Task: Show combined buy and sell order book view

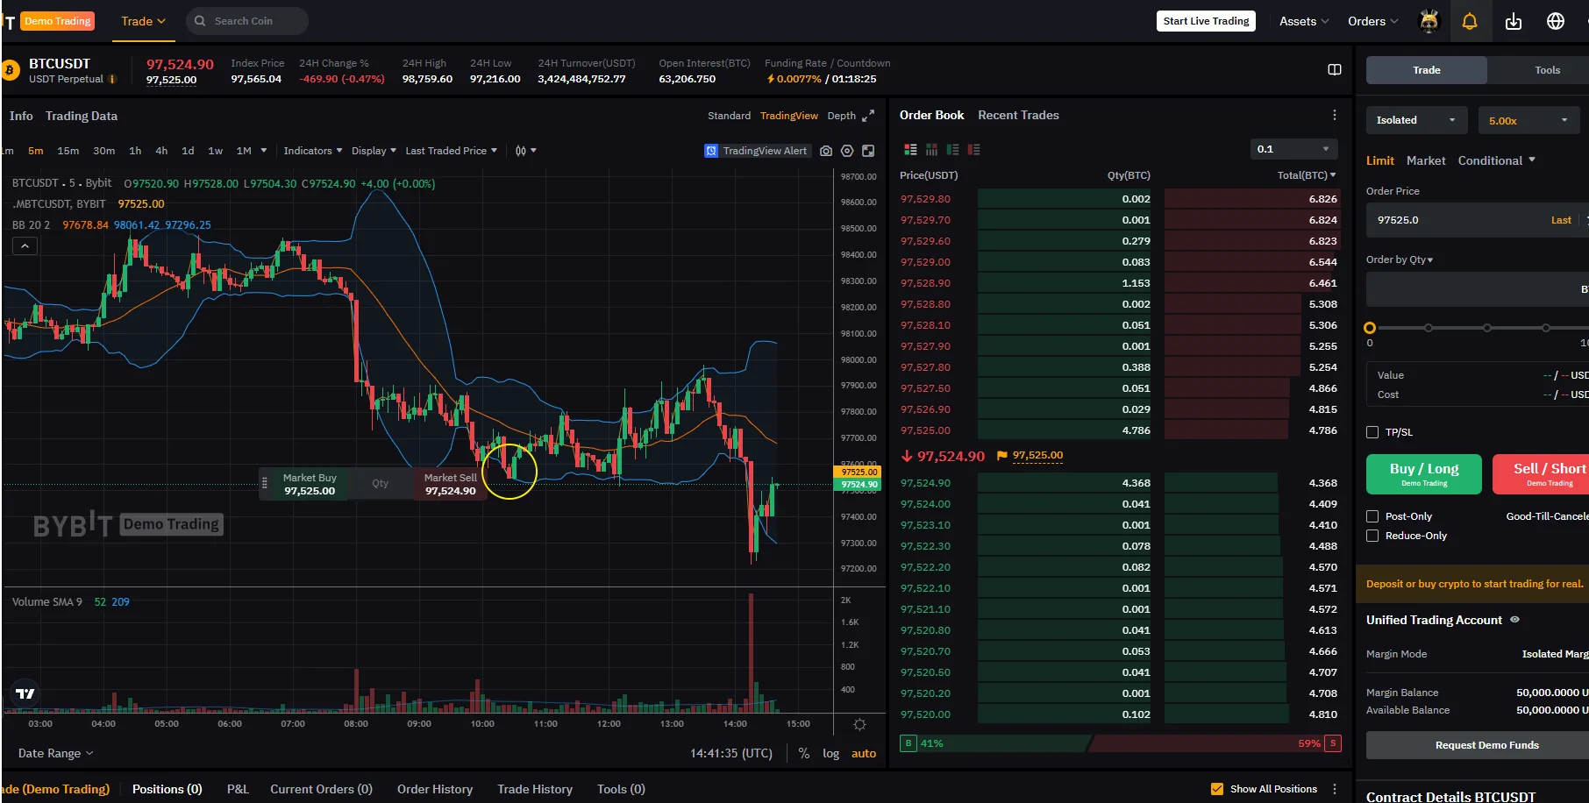Action: click(910, 150)
